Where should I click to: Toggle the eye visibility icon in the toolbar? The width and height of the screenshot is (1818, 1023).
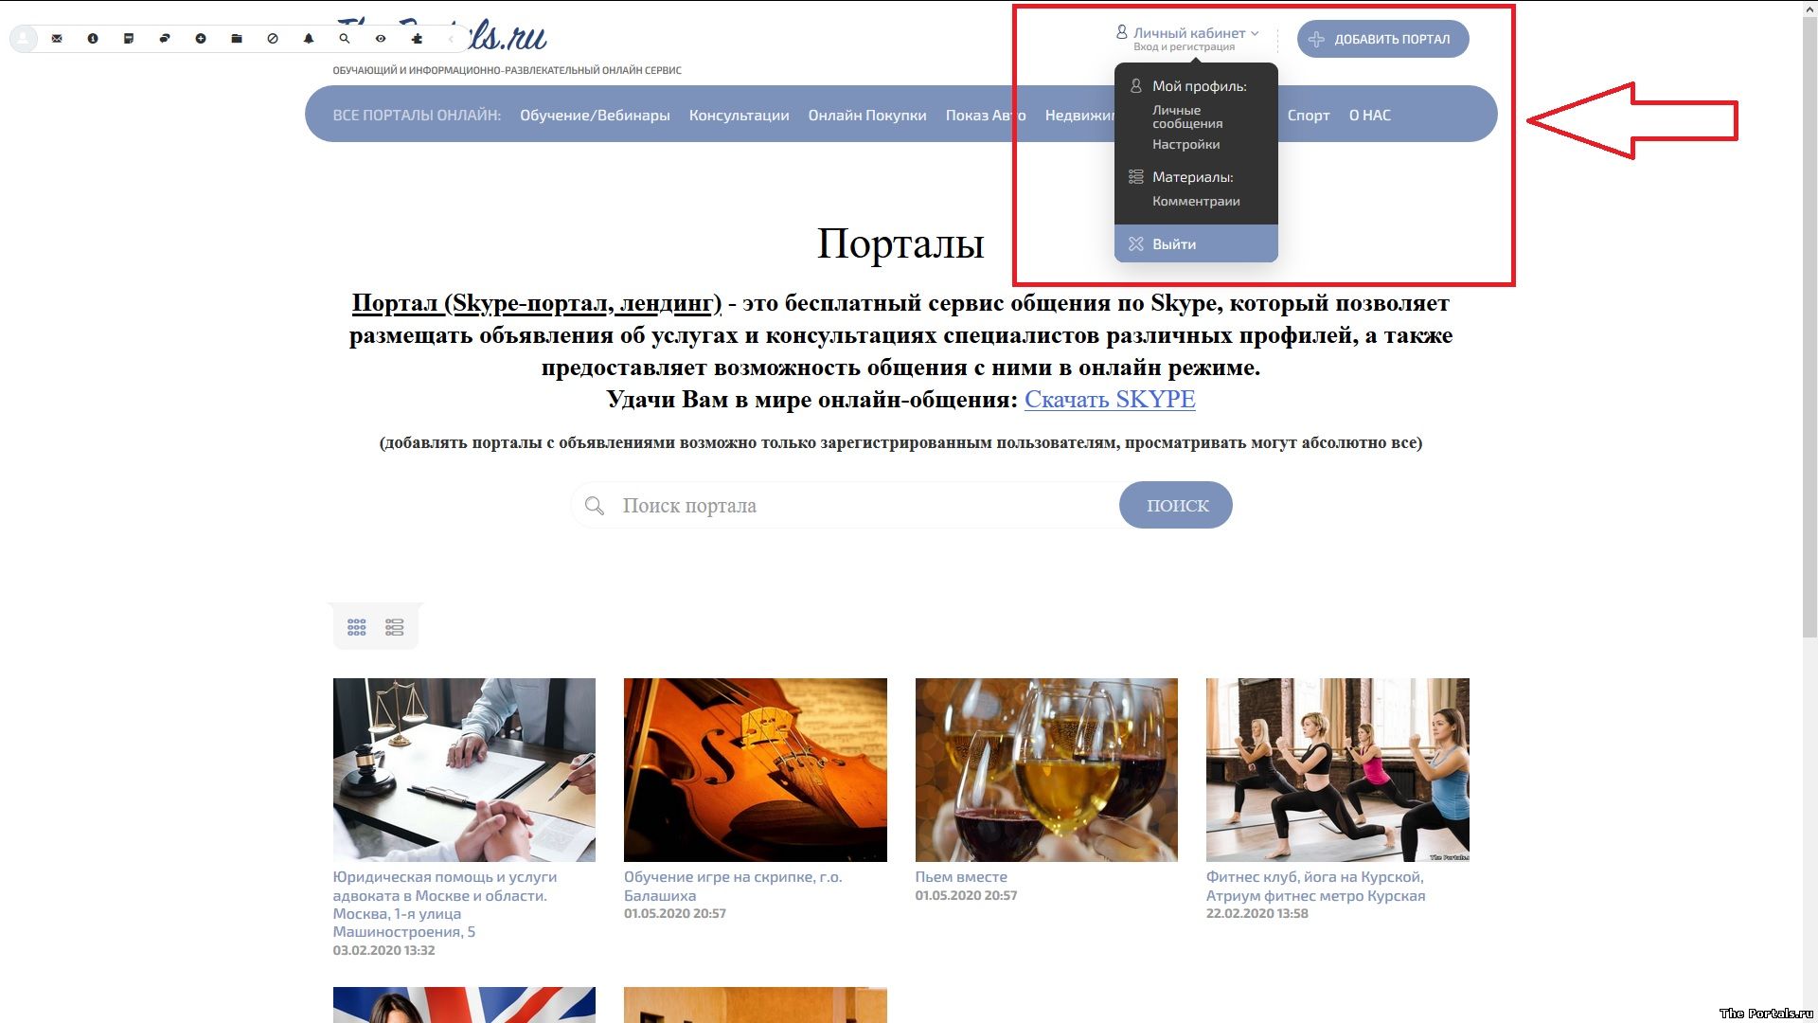pyautogui.click(x=381, y=39)
